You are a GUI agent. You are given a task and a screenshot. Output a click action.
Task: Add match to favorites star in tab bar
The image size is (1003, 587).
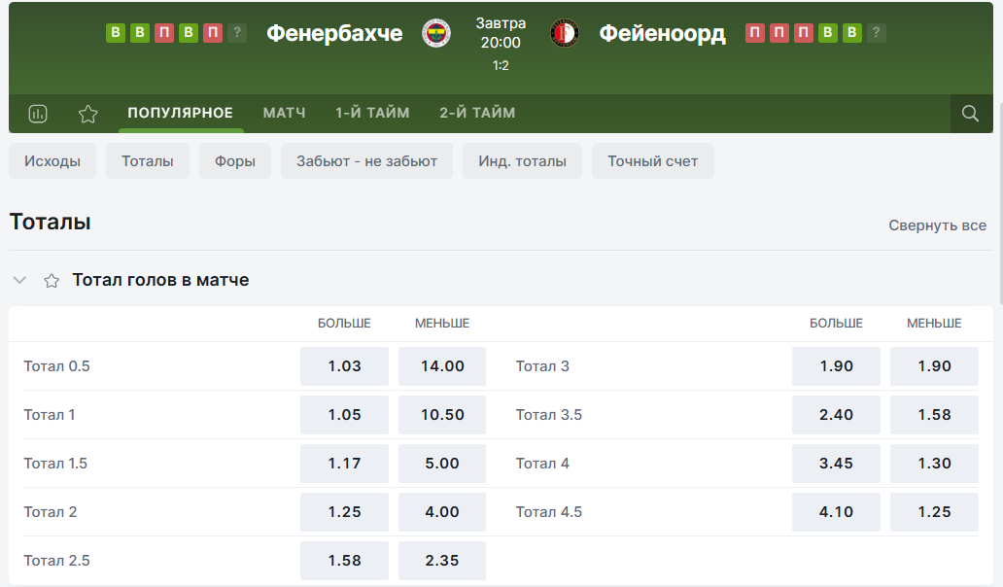click(x=87, y=114)
